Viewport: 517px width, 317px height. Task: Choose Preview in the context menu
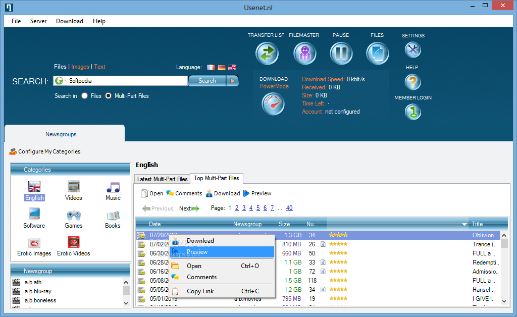click(x=222, y=252)
